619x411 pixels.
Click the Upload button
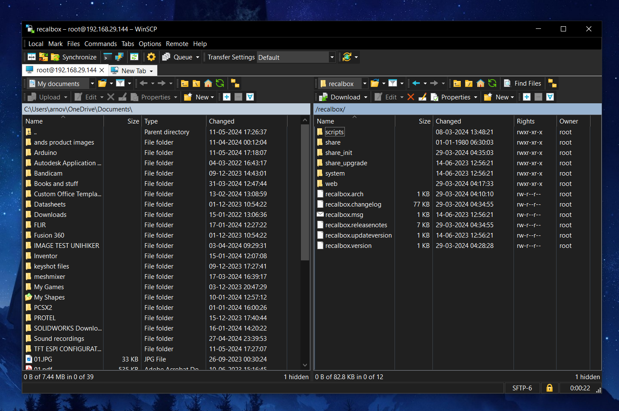coord(44,97)
